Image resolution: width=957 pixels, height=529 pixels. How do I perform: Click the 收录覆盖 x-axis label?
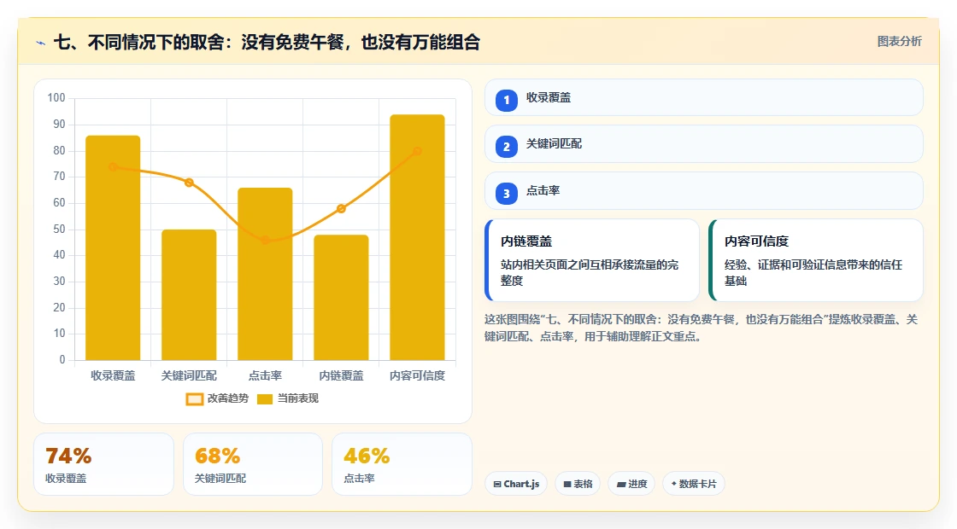point(113,376)
